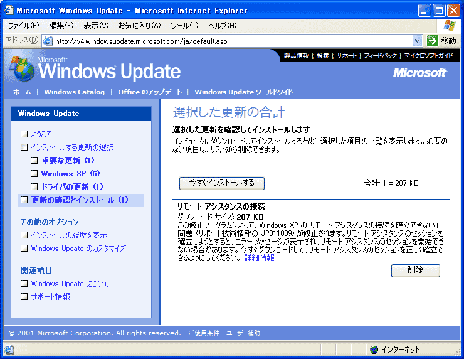Screen dimensions: 464x359
Task: Click the window resize grip in status bar
Action: [458, 352]
